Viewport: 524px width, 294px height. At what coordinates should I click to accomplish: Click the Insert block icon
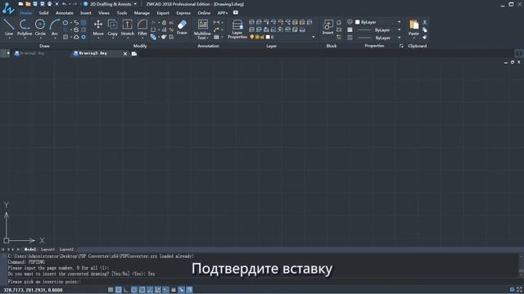(327, 27)
